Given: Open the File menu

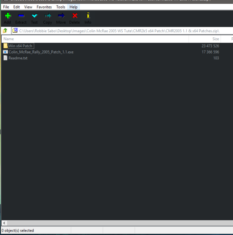Looking at the screenshot, I should (6, 7).
